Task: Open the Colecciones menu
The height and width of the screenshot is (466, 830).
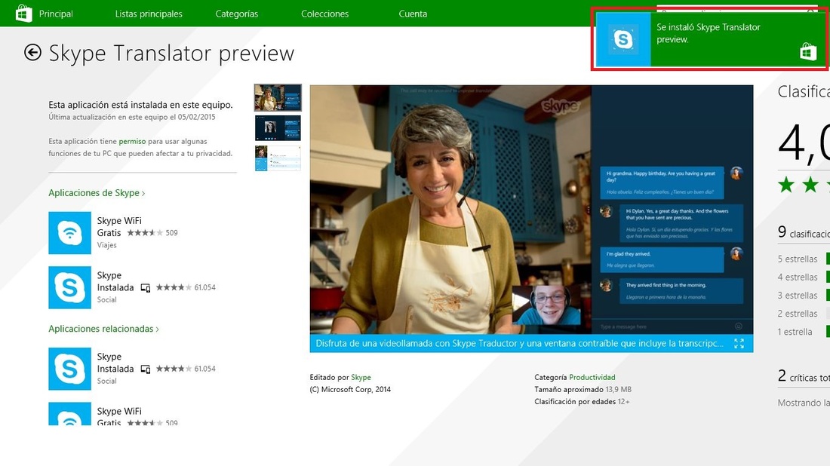Action: click(x=325, y=14)
